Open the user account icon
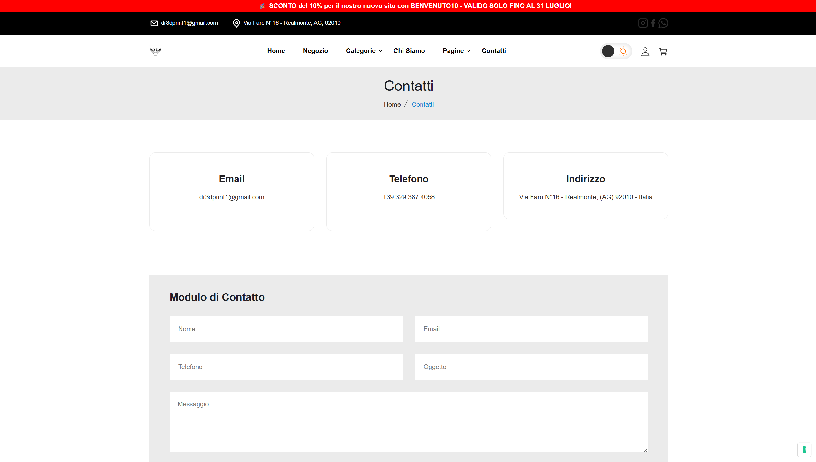 pos(645,51)
